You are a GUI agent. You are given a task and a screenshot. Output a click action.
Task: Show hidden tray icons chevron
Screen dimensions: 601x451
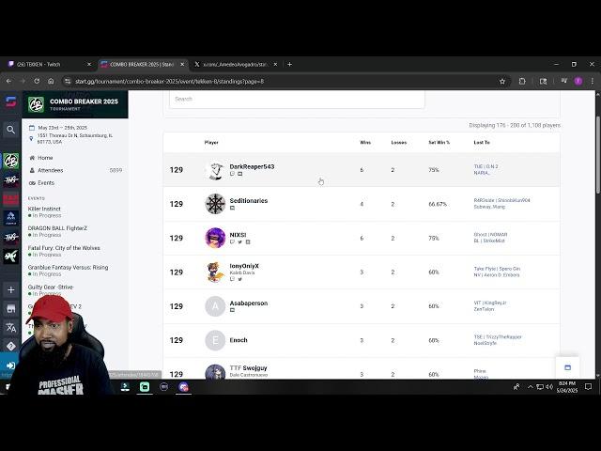[530, 387]
